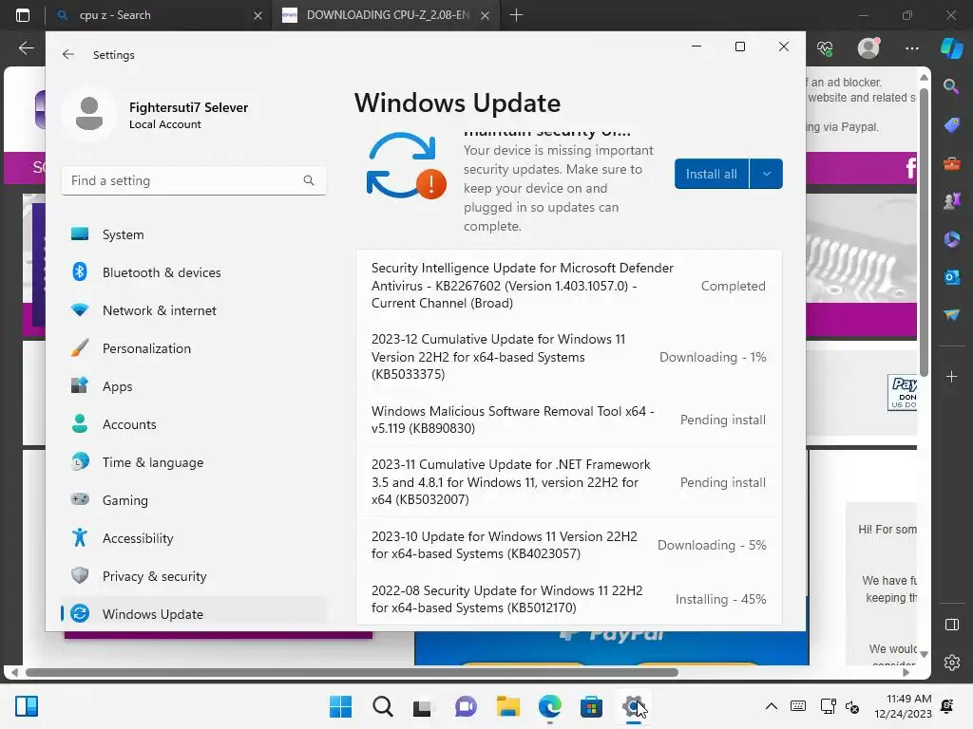The image size is (973, 729).
Task: Open Edge sidebar Microsoft 365 icon
Action: 951,238
